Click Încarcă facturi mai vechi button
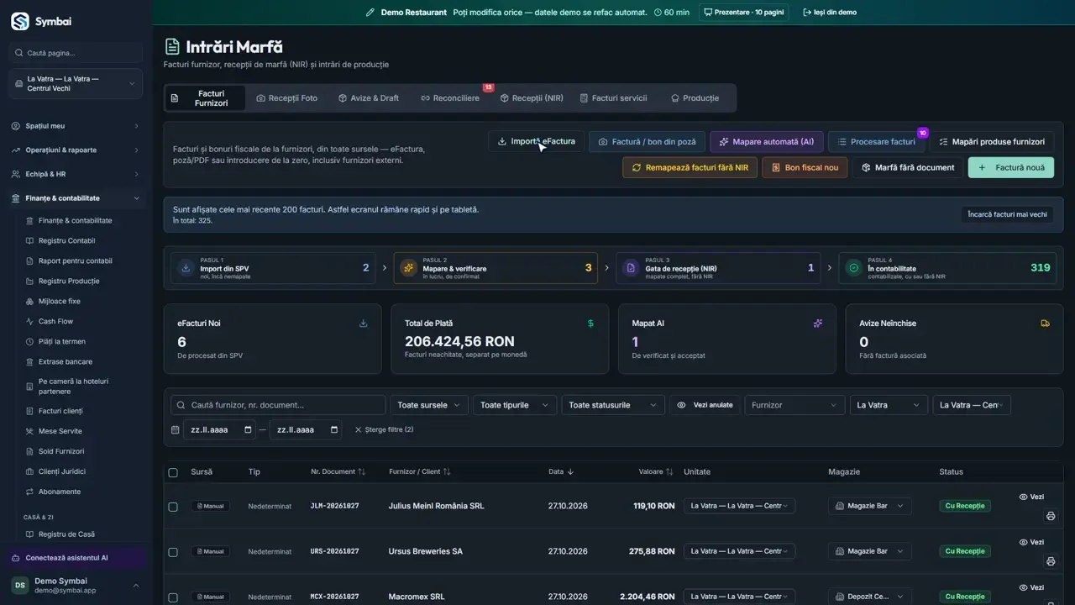Image resolution: width=1075 pixels, height=605 pixels. point(1007,214)
